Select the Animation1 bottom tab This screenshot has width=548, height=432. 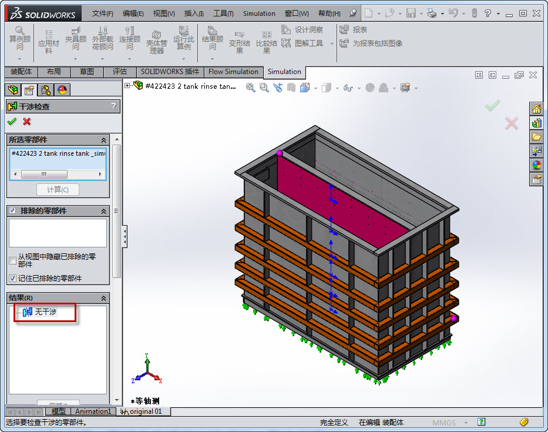click(x=93, y=411)
